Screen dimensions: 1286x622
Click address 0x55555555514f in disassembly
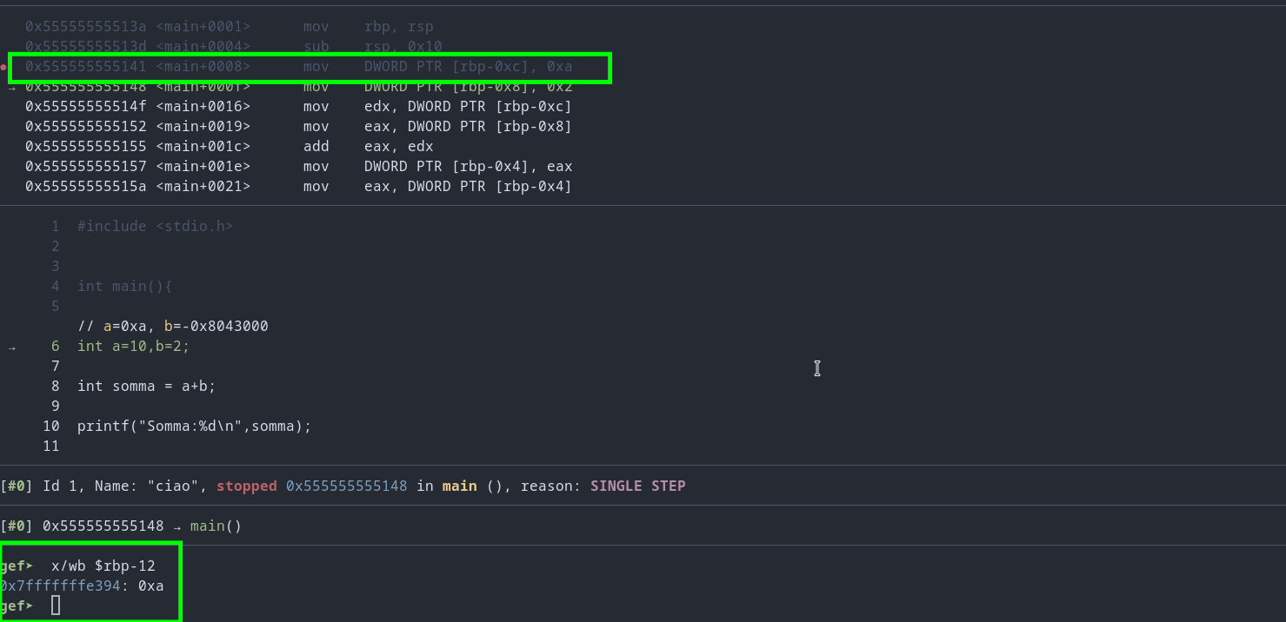pos(86,107)
